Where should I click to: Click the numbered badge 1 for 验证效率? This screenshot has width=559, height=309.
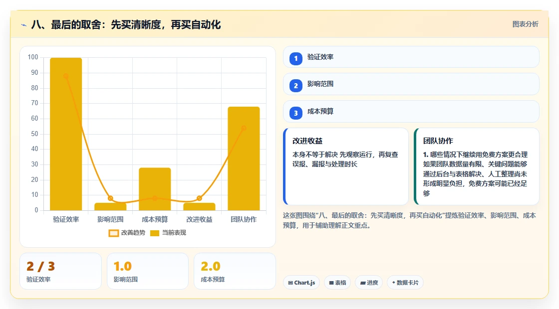tap(295, 58)
